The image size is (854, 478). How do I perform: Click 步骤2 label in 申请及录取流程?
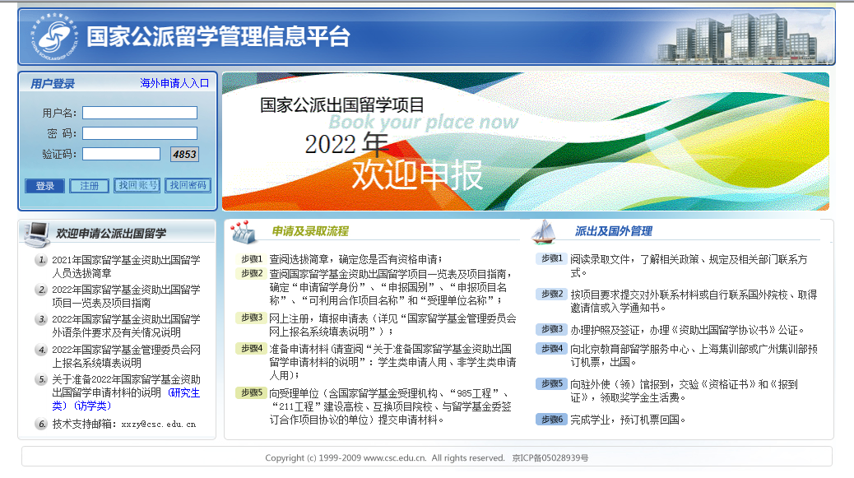pyautogui.click(x=251, y=273)
